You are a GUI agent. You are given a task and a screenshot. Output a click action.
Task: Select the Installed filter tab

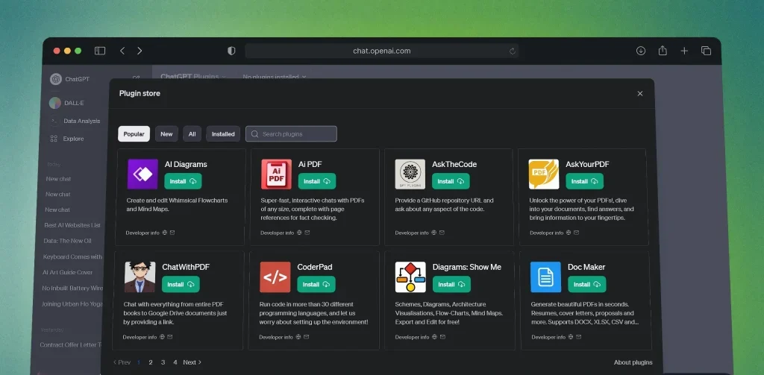(x=223, y=134)
